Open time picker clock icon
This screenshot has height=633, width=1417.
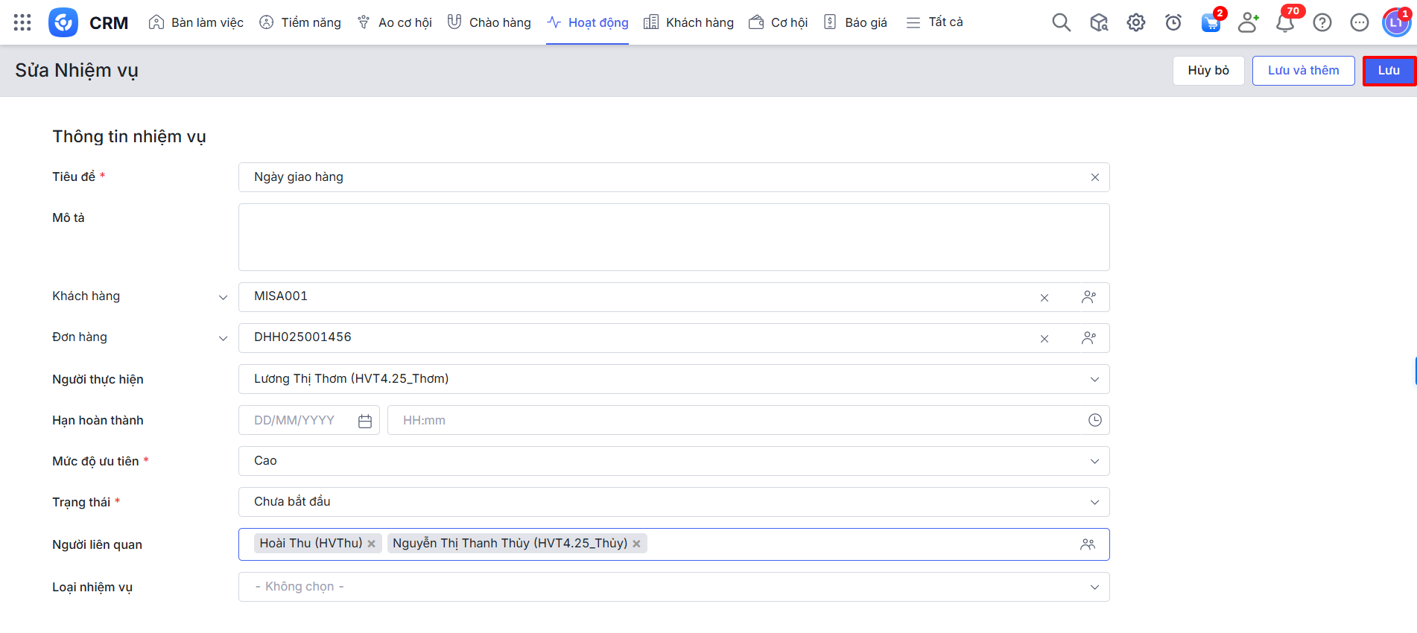pos(1094,420)
